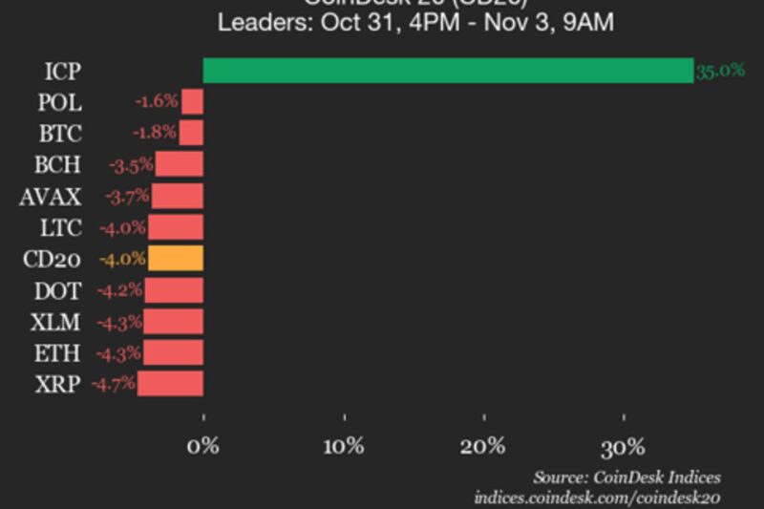Click the orange CD20 bar
Image resolution: width=764 pixels, height=509 pixels.
[176, 259]
